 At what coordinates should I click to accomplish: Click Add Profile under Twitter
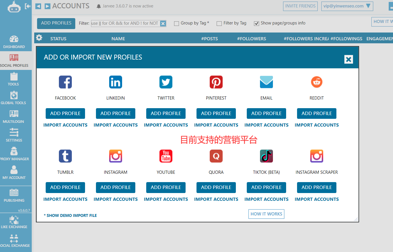tap(166, 113)
